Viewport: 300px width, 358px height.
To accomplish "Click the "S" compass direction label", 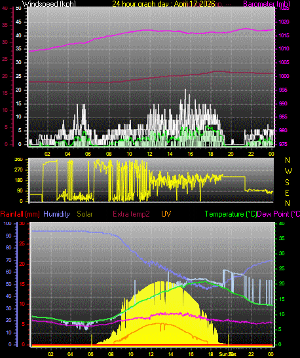I will coord(287,183).
